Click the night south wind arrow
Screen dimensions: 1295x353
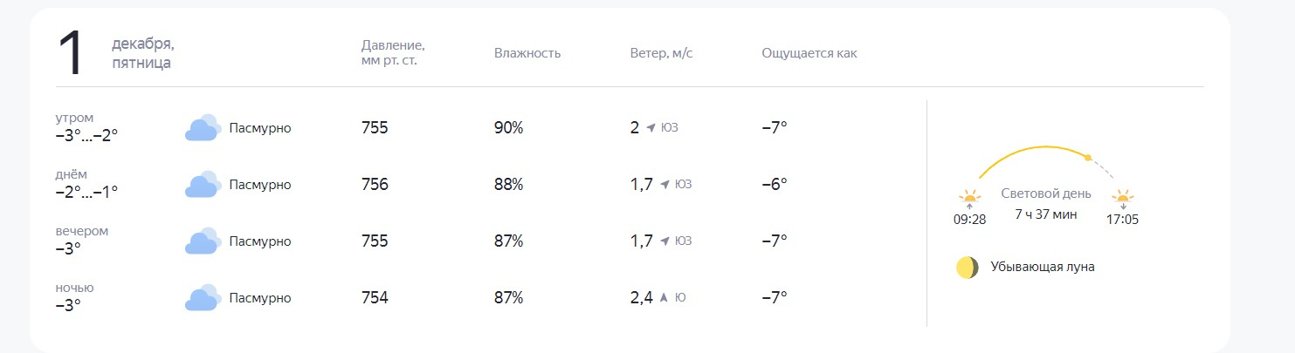pos(664,298)
